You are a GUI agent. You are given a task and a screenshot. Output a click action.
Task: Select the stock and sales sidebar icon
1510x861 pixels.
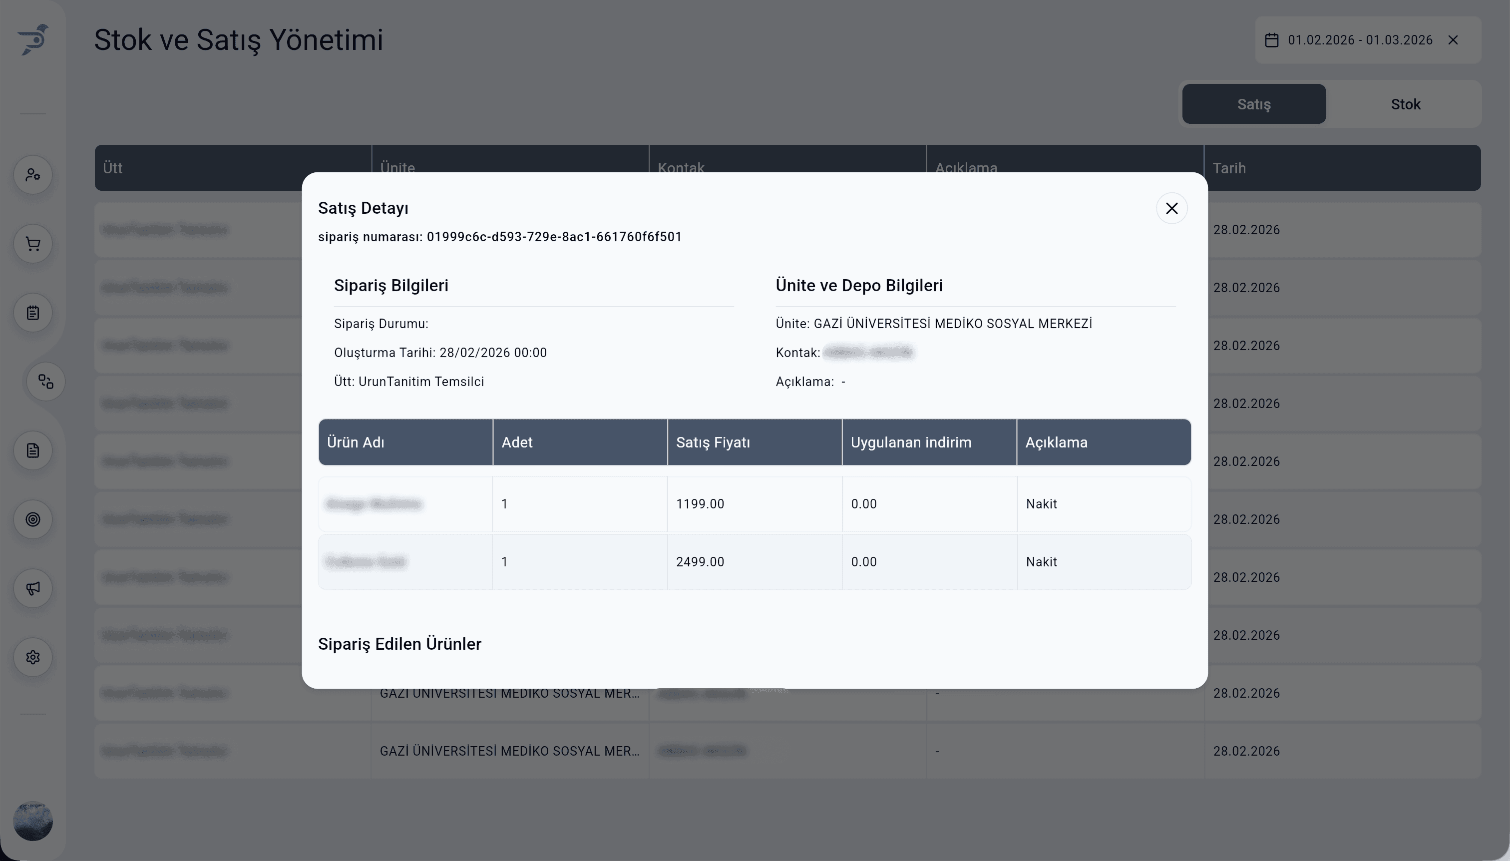tap(46, 382)
